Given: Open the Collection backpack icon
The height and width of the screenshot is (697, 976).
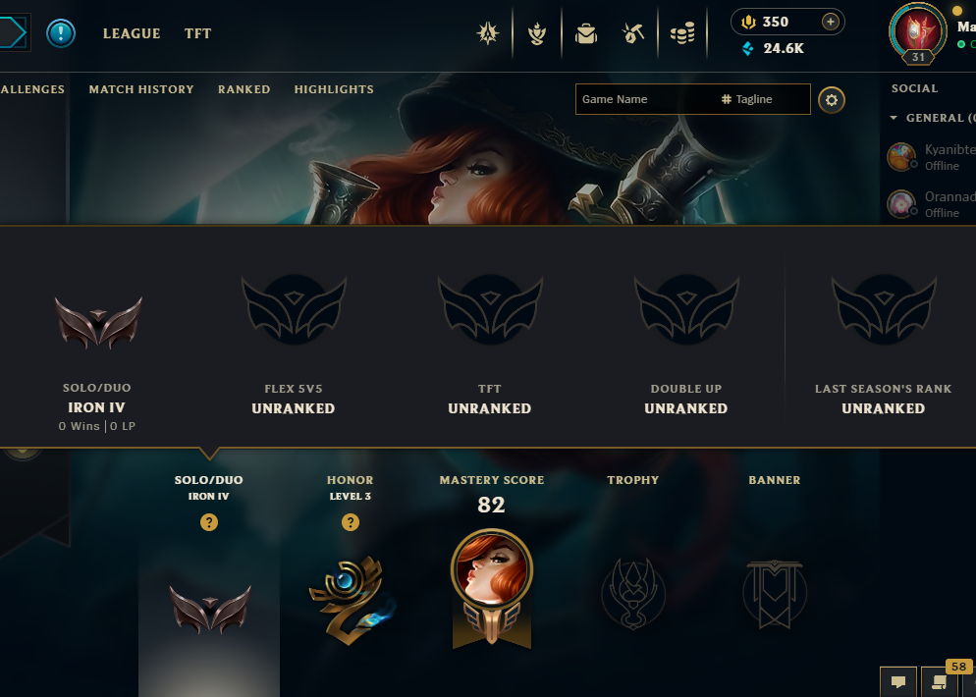Looking at the screenshot, I should (586, 33).
